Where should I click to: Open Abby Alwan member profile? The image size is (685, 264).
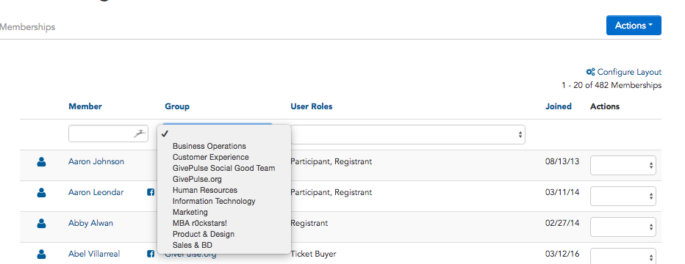coord(90,223)
